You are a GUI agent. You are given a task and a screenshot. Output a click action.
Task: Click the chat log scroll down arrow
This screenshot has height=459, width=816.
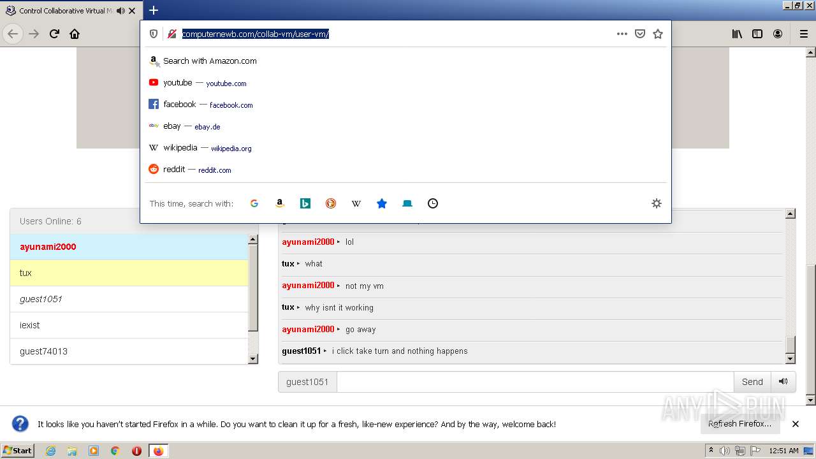tap(790, 358)
